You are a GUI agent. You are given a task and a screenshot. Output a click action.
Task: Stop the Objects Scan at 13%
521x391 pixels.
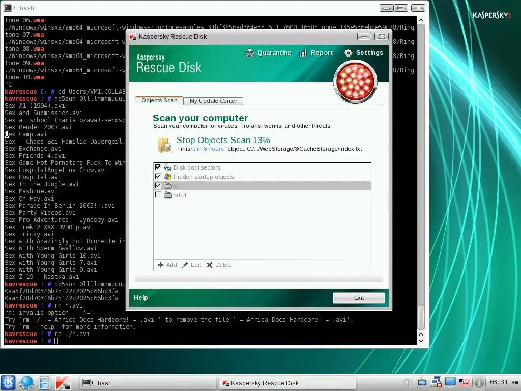click(223, 140)
